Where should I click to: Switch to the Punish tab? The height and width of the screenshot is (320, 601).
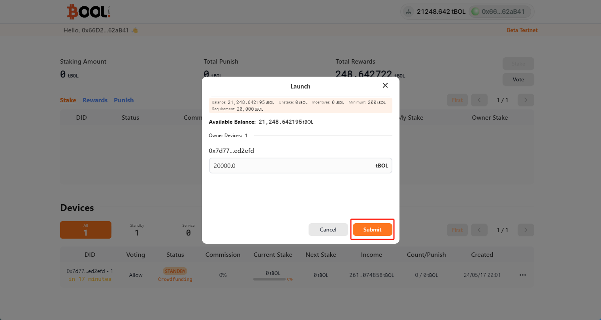124,100
